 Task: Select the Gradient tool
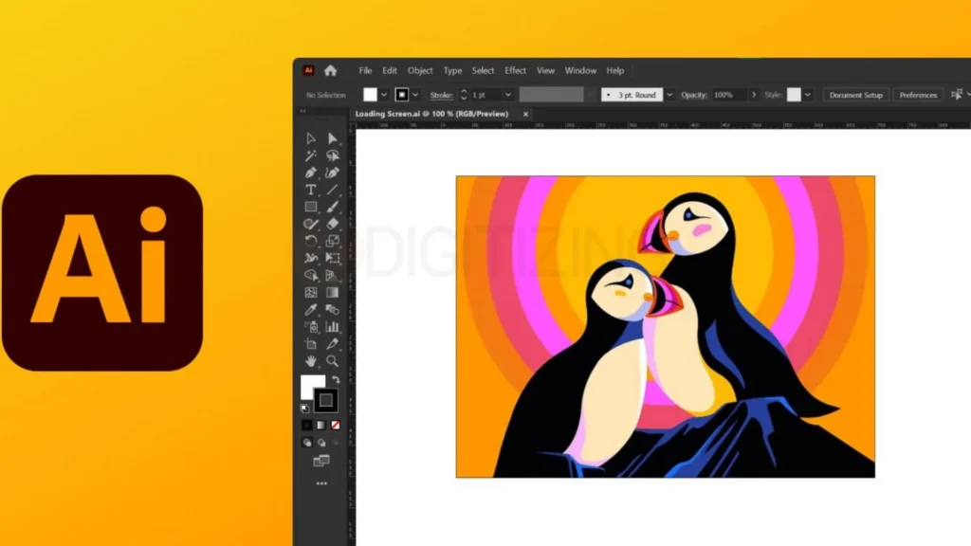[333, 292]
